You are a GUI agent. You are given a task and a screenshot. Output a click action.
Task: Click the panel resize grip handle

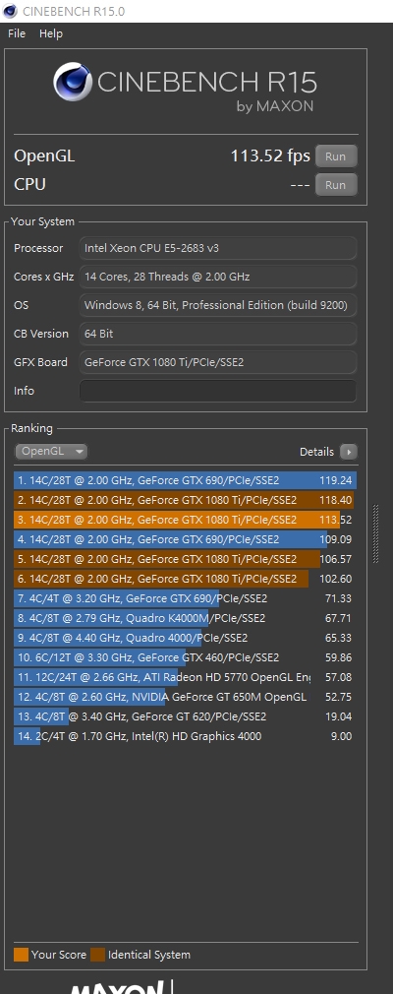pyautogui.click(x=376, y=533)
